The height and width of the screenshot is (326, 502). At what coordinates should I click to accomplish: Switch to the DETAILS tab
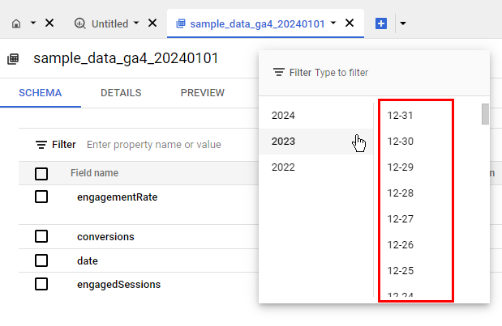pyautogui.click(x=121, y=93)
